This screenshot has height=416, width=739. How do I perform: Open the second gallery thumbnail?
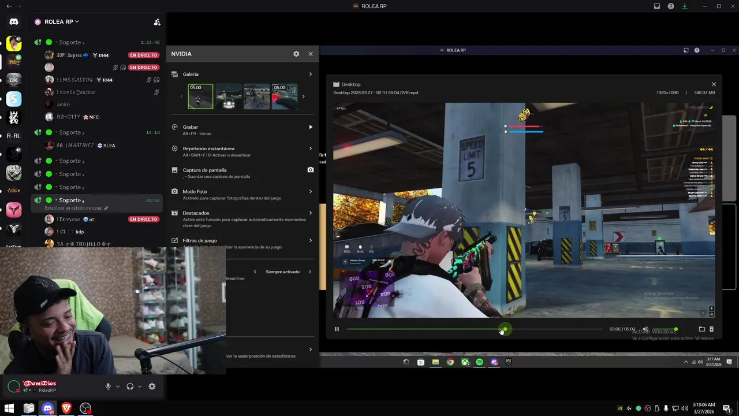(x=229, y=96)
